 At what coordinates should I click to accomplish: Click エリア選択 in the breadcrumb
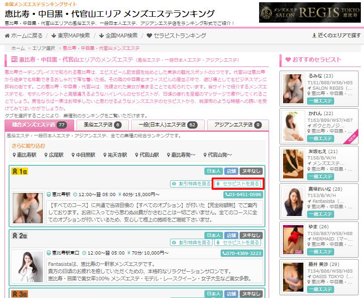44,48
